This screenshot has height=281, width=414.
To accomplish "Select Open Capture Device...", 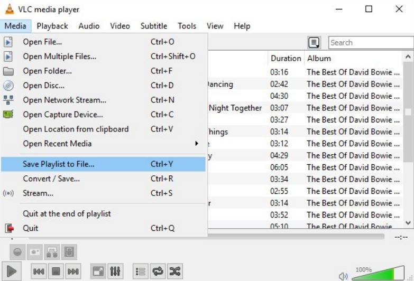I will coord(103,114).
